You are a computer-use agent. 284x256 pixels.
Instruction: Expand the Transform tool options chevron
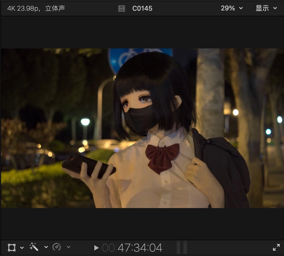[x=22, y=248]
